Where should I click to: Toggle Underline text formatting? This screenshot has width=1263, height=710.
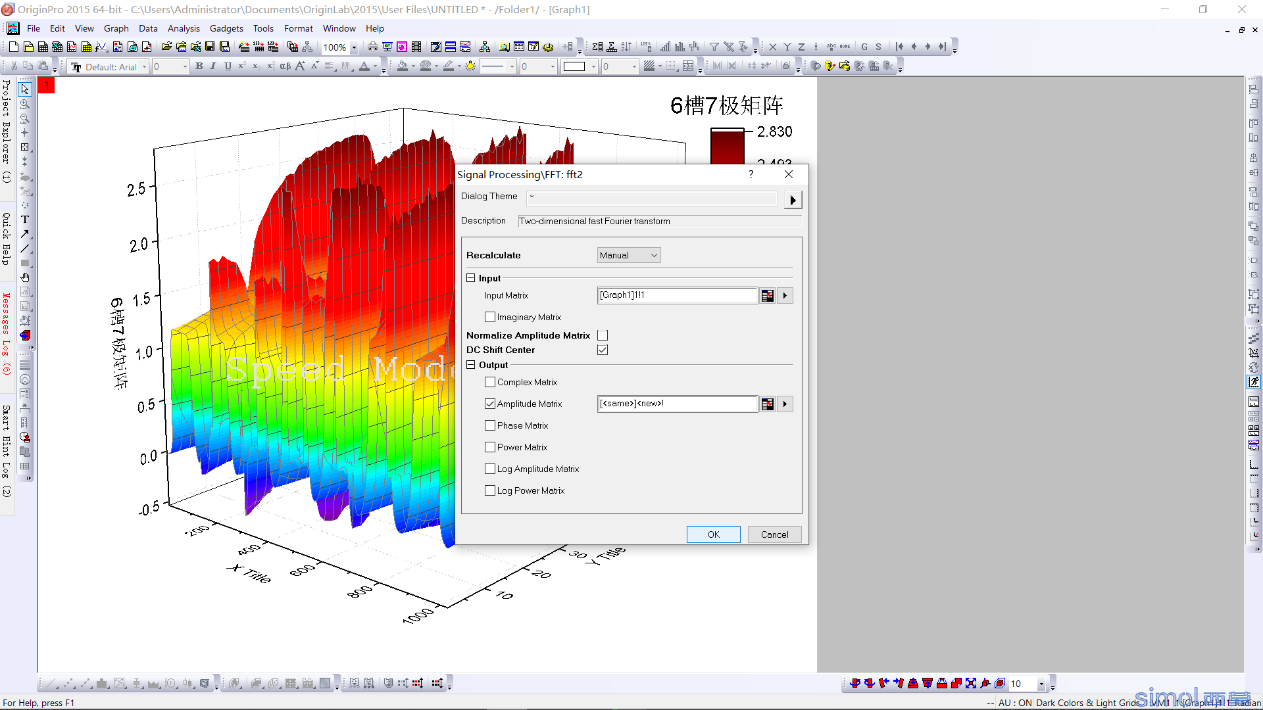[228, 66]
